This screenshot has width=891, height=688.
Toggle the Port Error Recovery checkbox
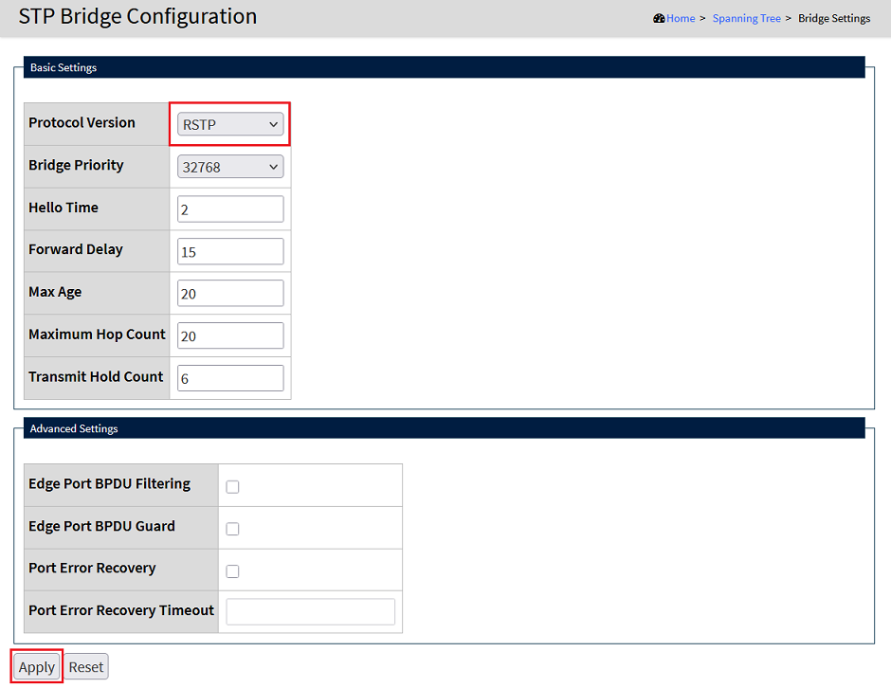pos(232,571)
